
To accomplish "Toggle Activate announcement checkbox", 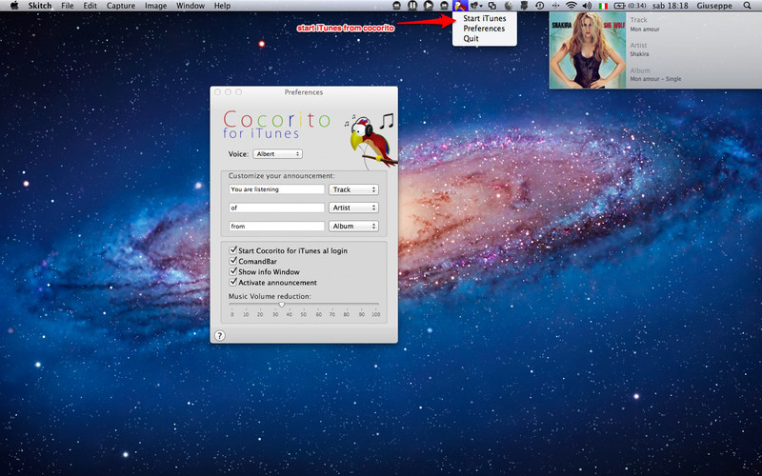I will click(x=233, y=282).
